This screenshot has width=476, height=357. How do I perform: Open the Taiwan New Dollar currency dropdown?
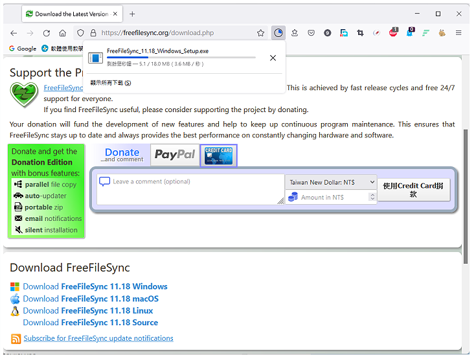[x=331, y=182]
